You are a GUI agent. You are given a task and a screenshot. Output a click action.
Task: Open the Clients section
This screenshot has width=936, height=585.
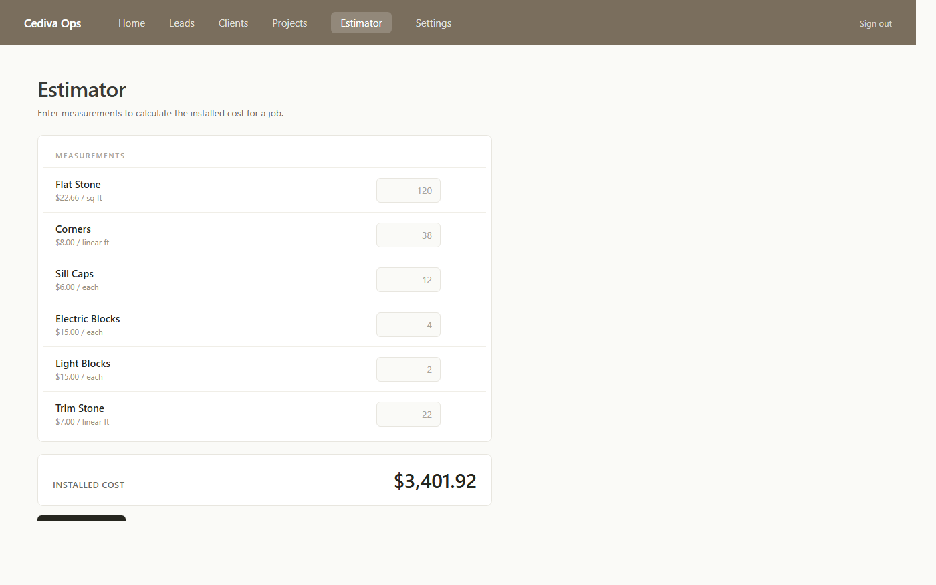point(233,23)
